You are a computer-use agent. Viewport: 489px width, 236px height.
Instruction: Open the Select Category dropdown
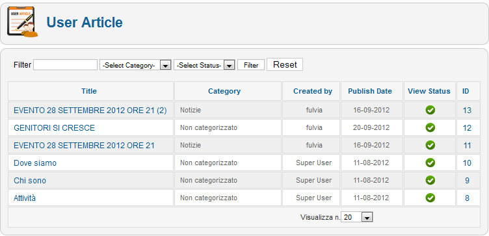tap(135, 65)
